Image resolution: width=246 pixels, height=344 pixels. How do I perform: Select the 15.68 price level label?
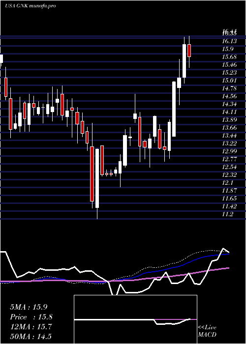(229, 57)
